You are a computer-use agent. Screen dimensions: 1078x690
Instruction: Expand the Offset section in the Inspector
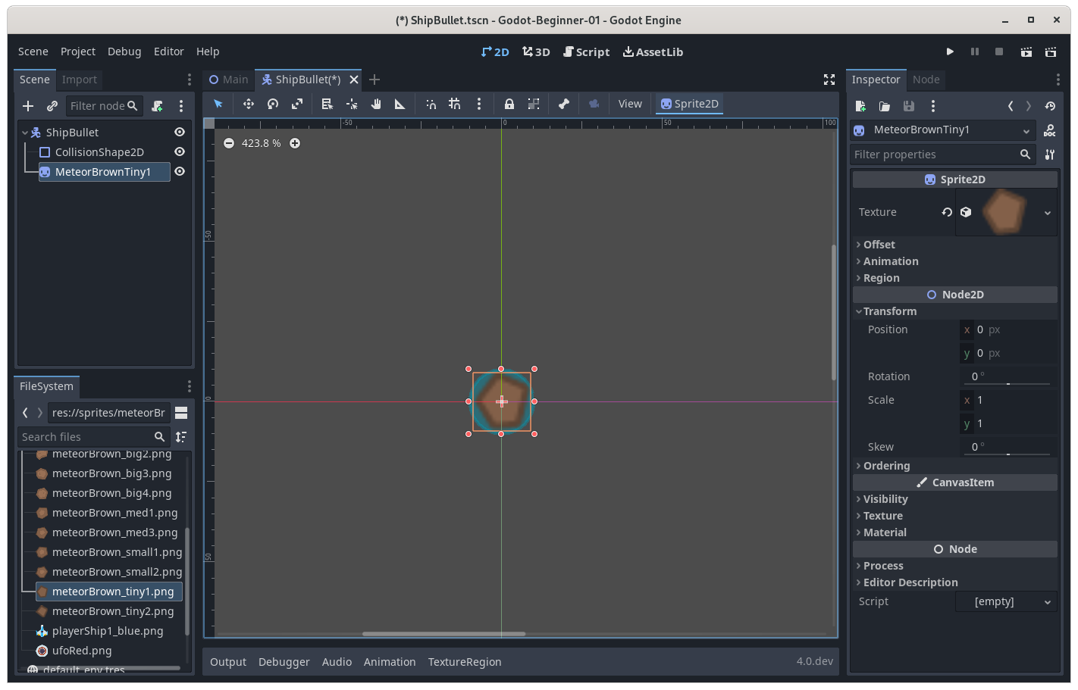coord(878,244)
